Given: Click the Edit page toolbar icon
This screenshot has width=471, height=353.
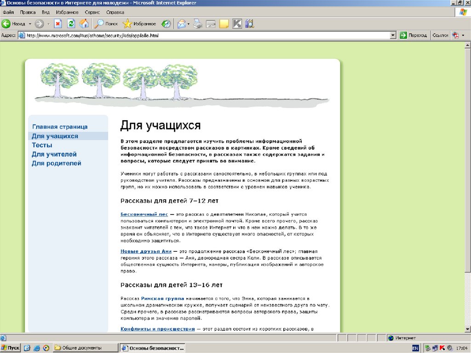Looking at the screenshot, I should click(211, 24).
